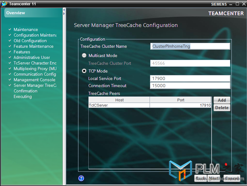Minimize the Teamcenter 11 window

pos(231,4)
